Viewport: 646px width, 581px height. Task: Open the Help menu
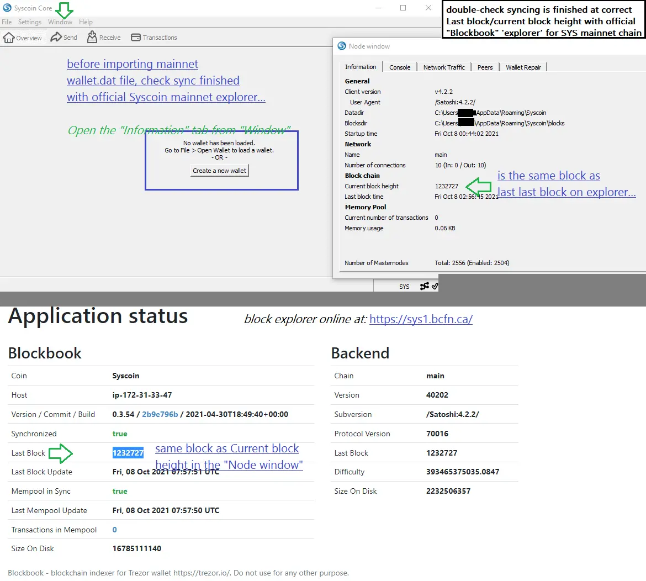[x=86, y=22]
